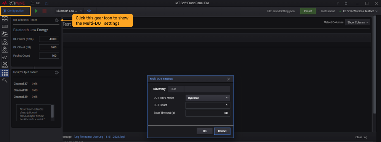Open the wrench tools view in the sidebar

click(x=5, y=80)
